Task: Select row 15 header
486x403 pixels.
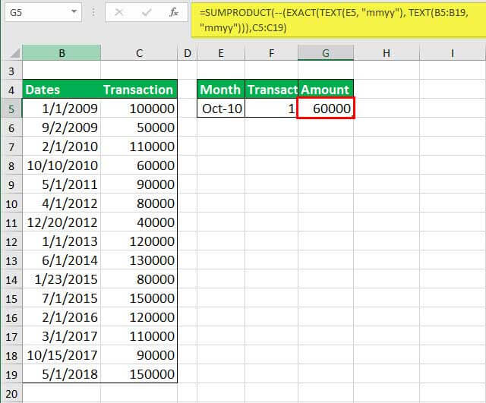Action: [11, 298]
